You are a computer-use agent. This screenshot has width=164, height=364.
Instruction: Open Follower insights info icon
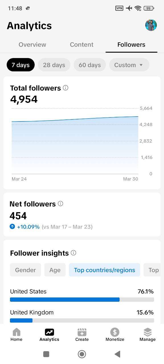point(73,253)
